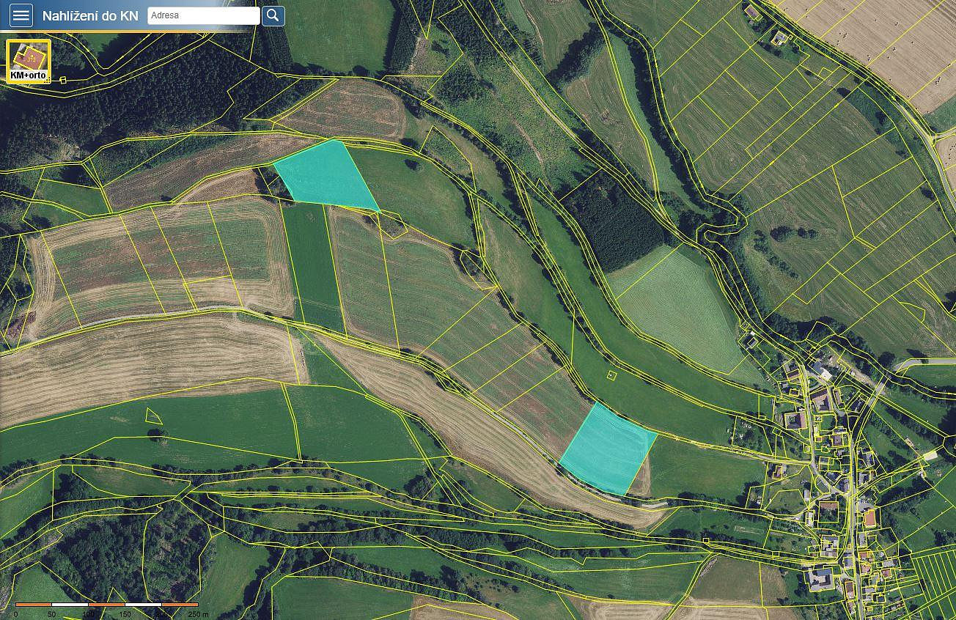Click the tiny square parcel right of KM+orto icon

click(63, 79)
